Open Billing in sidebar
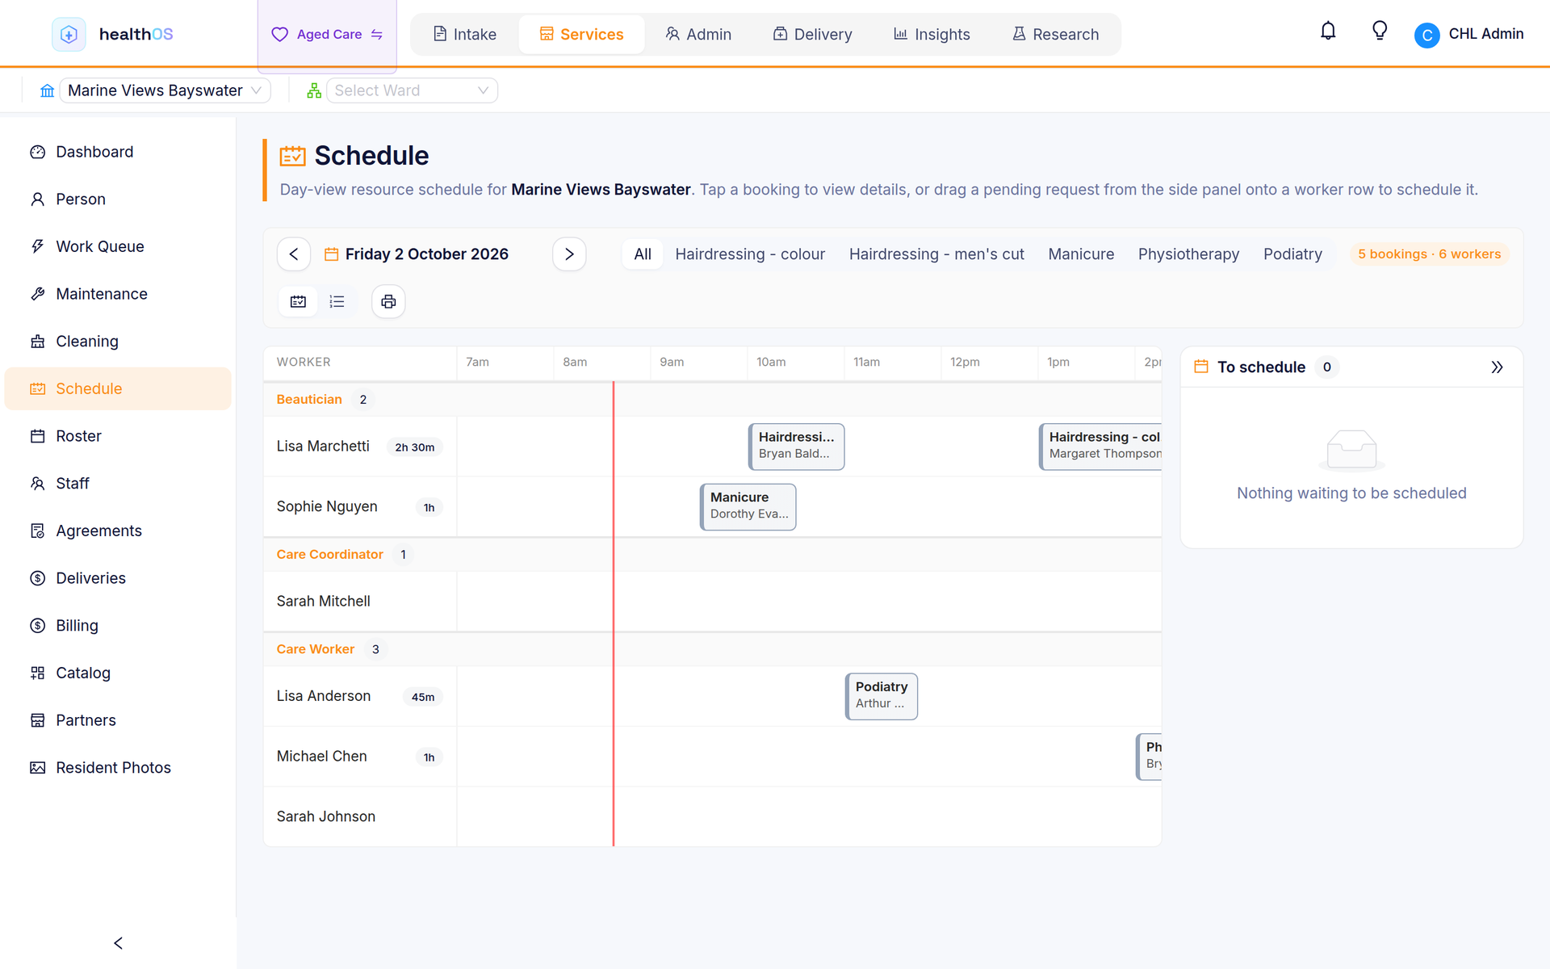The height and width of the screenshot is (969, 1550). tap(118, 626)
